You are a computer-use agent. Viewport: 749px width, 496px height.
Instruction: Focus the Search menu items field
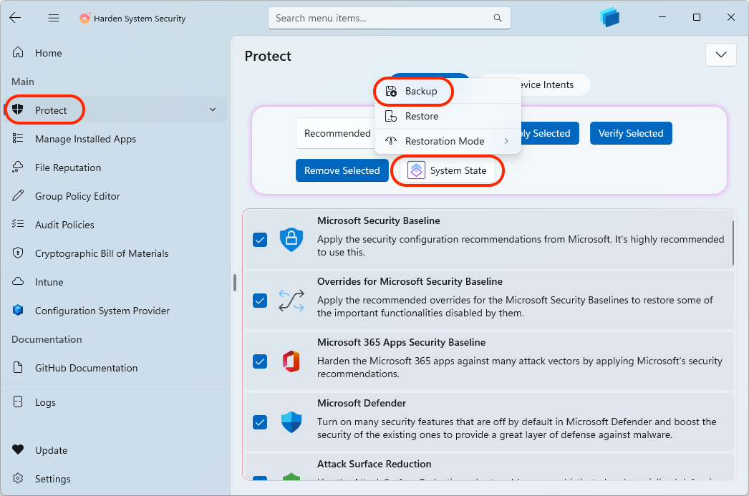tap(390, 18)
